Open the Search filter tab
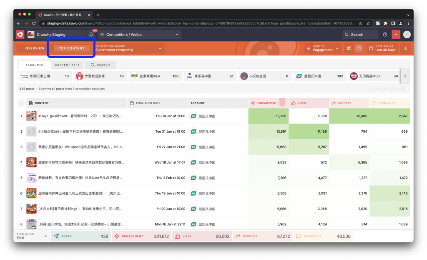 pos(100,65)
